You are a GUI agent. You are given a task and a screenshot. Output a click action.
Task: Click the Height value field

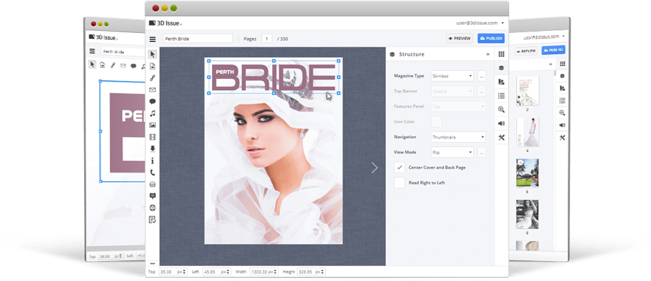tap(305, 272)
